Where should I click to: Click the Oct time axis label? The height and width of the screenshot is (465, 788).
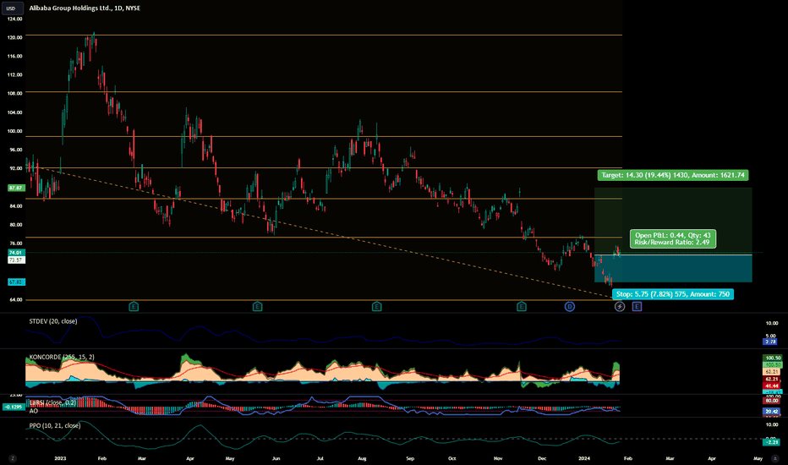tap(452, 458)
